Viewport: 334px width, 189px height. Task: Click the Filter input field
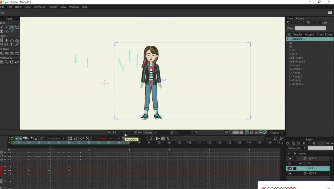(310, 28)
